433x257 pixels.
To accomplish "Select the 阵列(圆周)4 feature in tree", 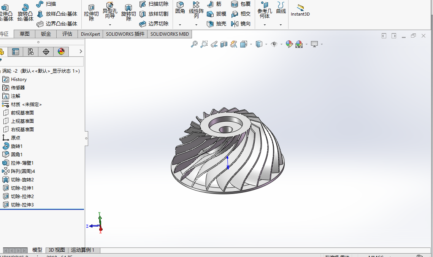I will pyautogui.click(x=23, y=171).
